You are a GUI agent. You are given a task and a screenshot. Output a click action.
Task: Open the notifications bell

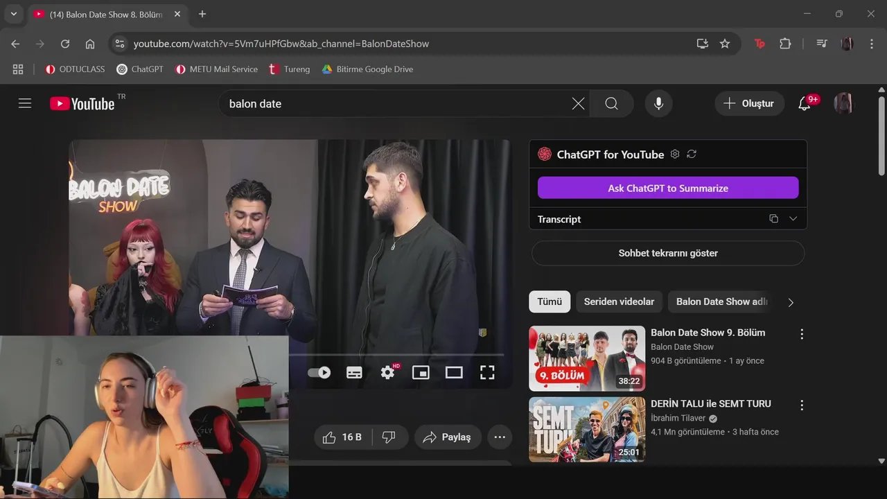805,103
